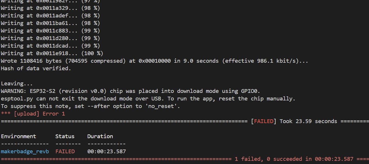Click the 'Writing at 0x0011a329' line
Image resolution: width=369 pixels, height=164 pixels.
[x=50, y=8]
